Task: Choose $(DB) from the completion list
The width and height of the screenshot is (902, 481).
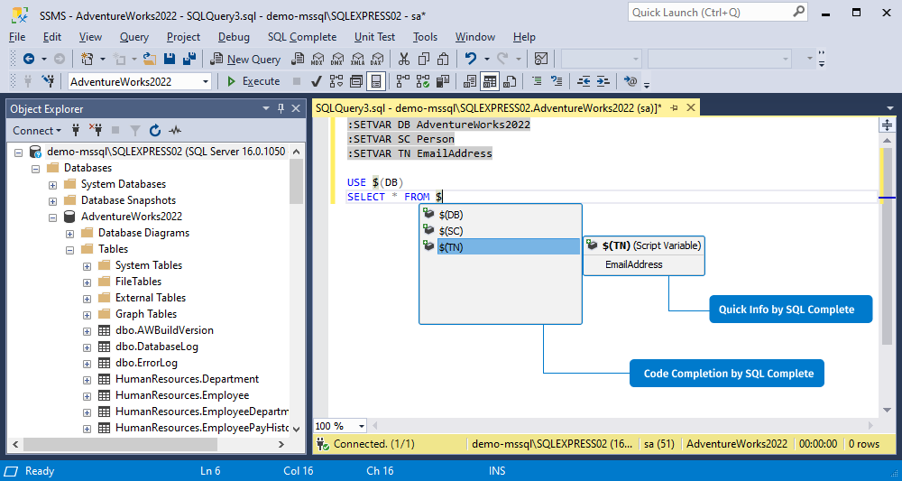Action: coord(501,215)
